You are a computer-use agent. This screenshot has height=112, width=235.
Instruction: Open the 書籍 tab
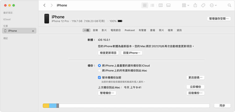(153, 30)
